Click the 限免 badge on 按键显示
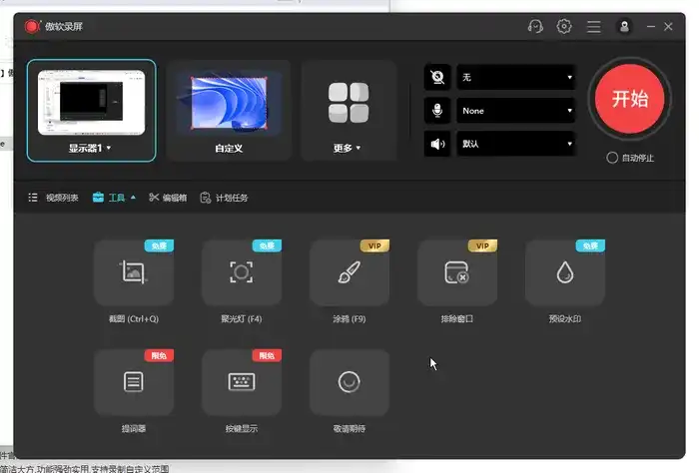Viewport: 699px width, 473px height. coord(267,355)
